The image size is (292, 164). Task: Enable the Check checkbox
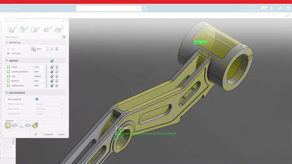[8, 67]
